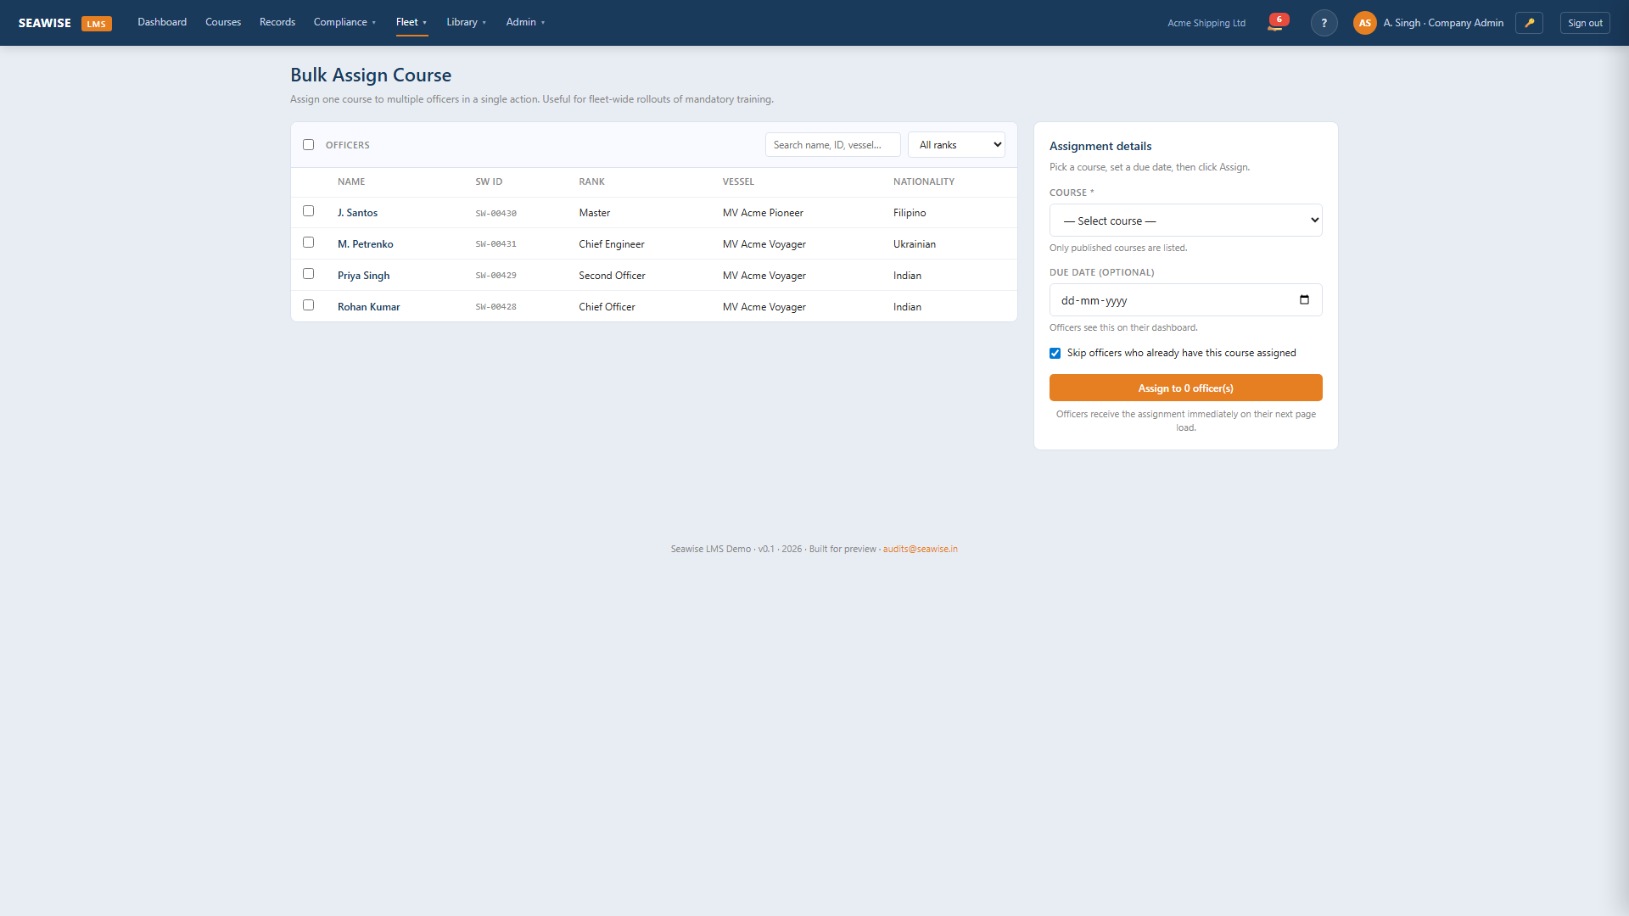Select the M. Petrenko checkbox
The width and height of the screenshot is (1629, 916).
(308, 243)
